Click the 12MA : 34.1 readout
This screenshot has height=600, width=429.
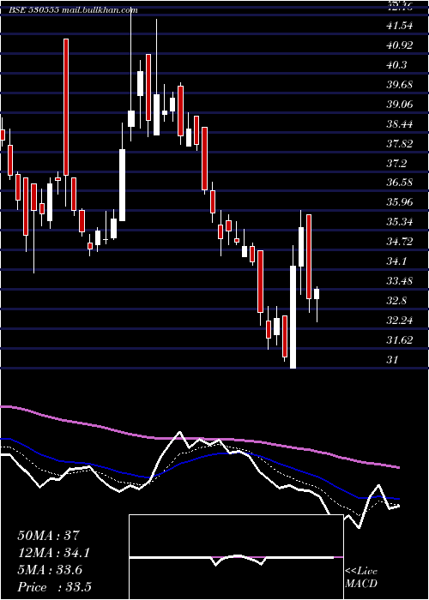tap(54, 553)
